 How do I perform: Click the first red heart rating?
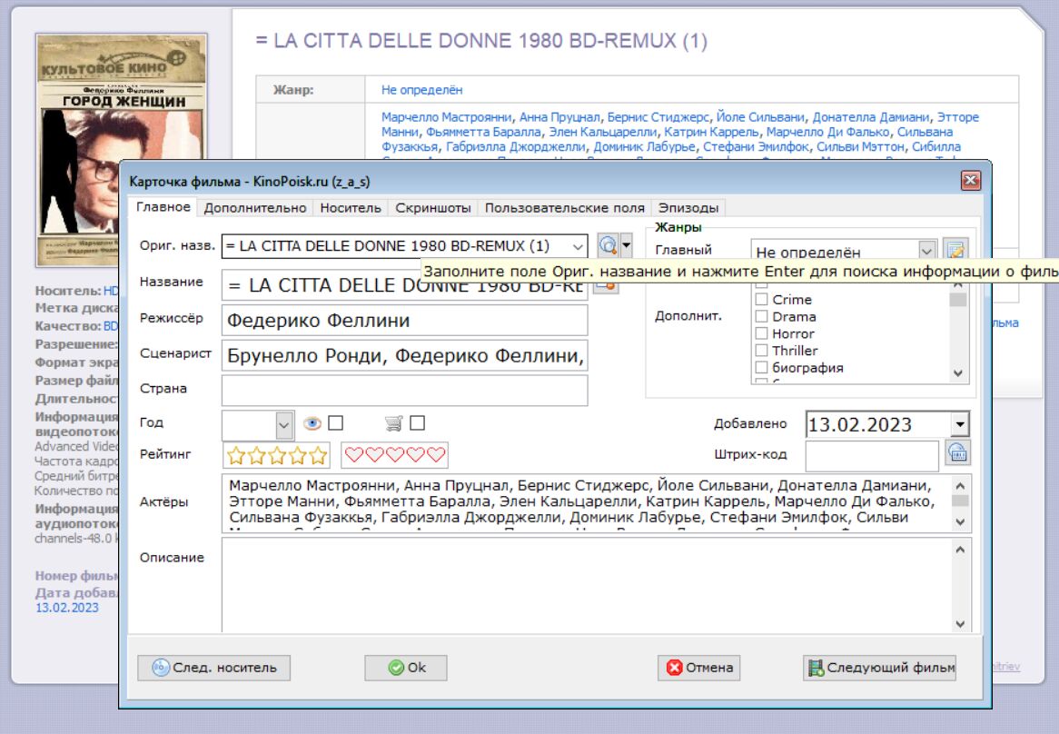pos(352,455)
